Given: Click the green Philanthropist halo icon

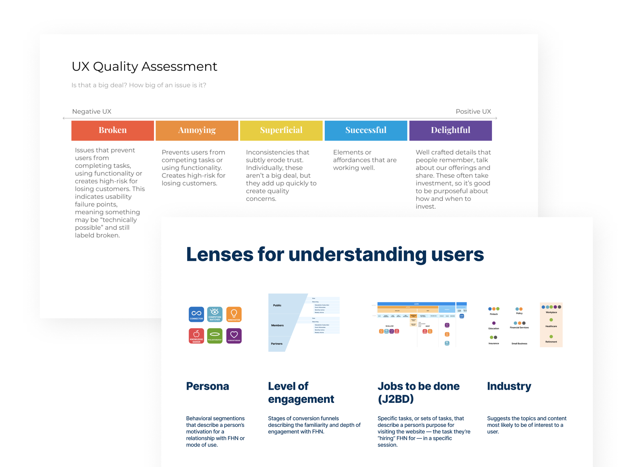Looking at the screenshot, I should click(215, 336).
